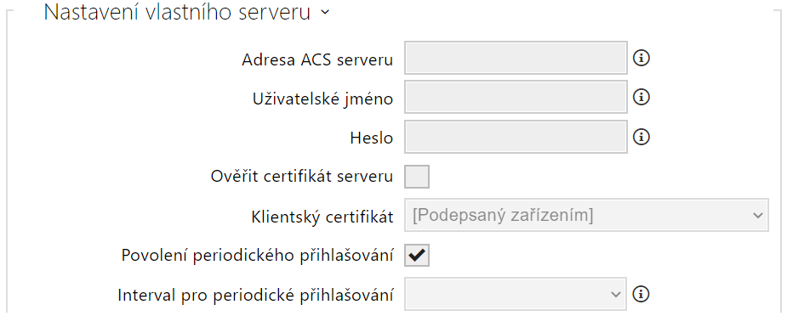The image size is (787, 316).
Task: Click the Uživatelské jméno label text
Action: coord(322,99)
